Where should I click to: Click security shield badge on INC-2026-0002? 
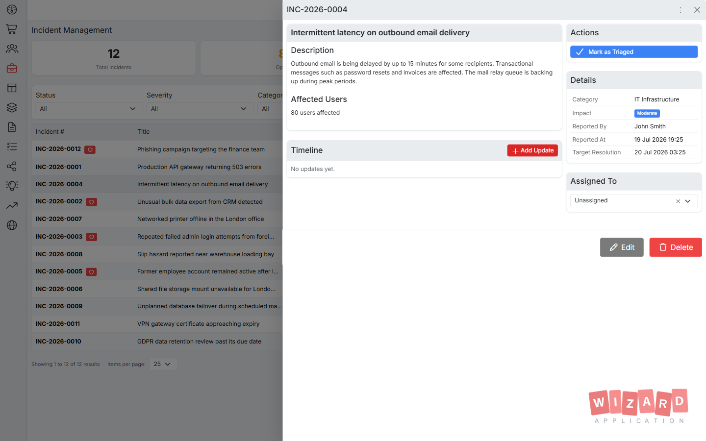[92, 202]
